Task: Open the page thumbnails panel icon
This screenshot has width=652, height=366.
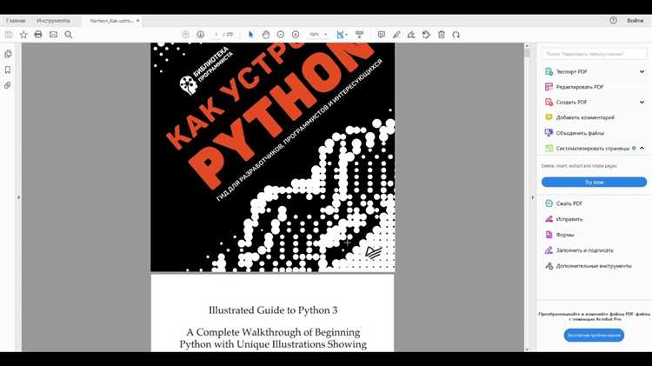Action: [8, 54]
